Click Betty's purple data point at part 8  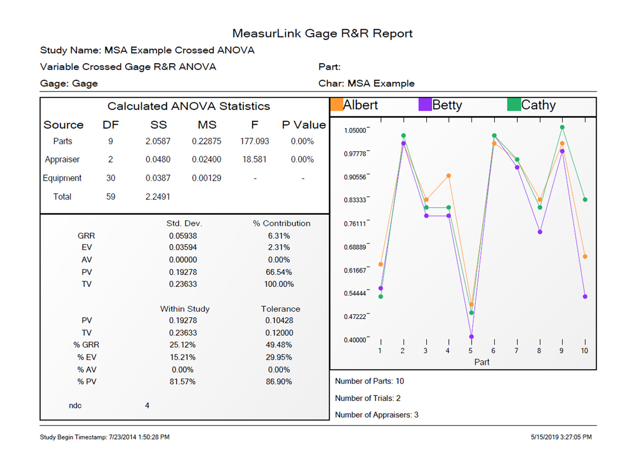540,232
